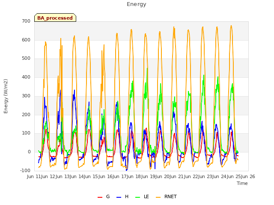Click the orange RNET legend swatch
Image resolution: width=274 pixels, height=205 pixels.
158,197
